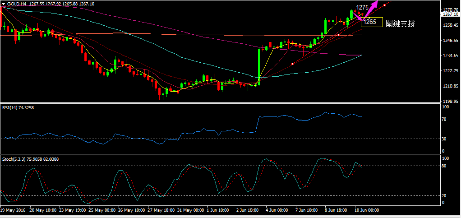Click the 80 level on Stoch scale
The image size is (461, 218).
[x=444, y=166]
